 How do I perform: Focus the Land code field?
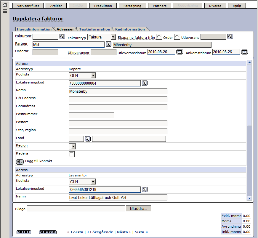pos(76,139)
